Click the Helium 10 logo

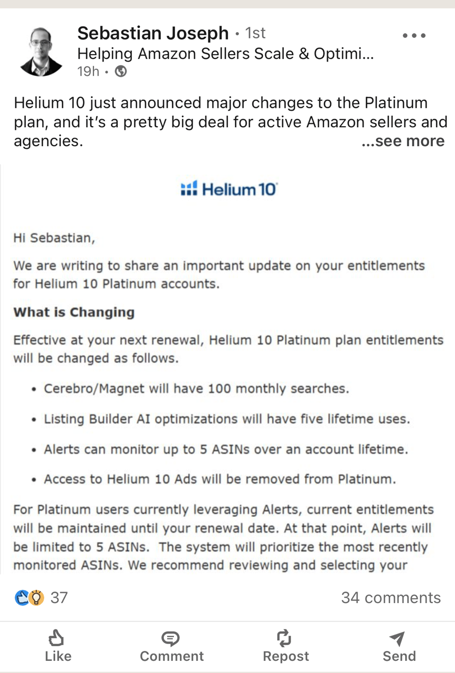click(228, 189)
